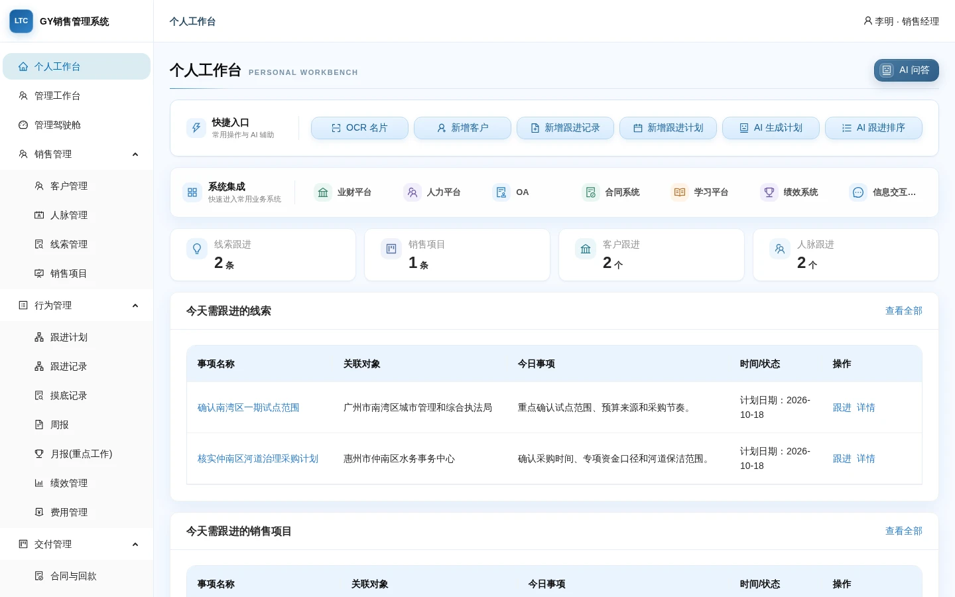
Task: Click the 合同系统 contract icon
Action: click(591, 192)
